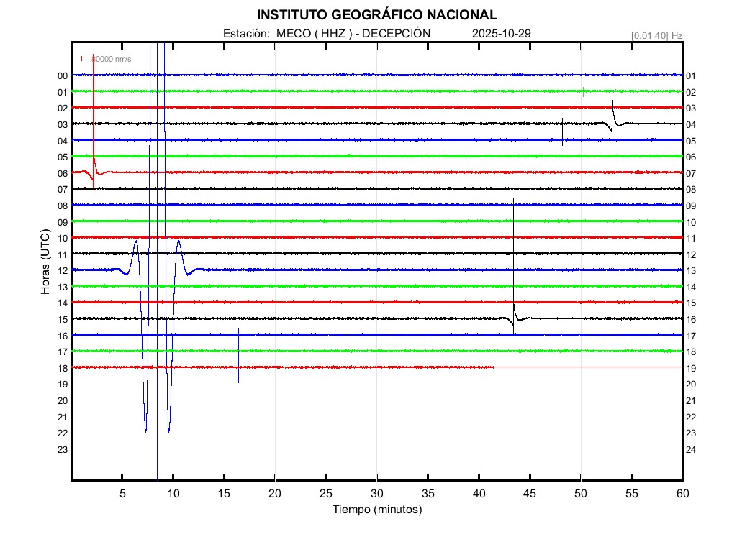The width and height of the screenshot is (737, 552).
Task: Click the INSTITUTO GEOGRÁFICO NACIONAL title
Action: coord(376,15)
